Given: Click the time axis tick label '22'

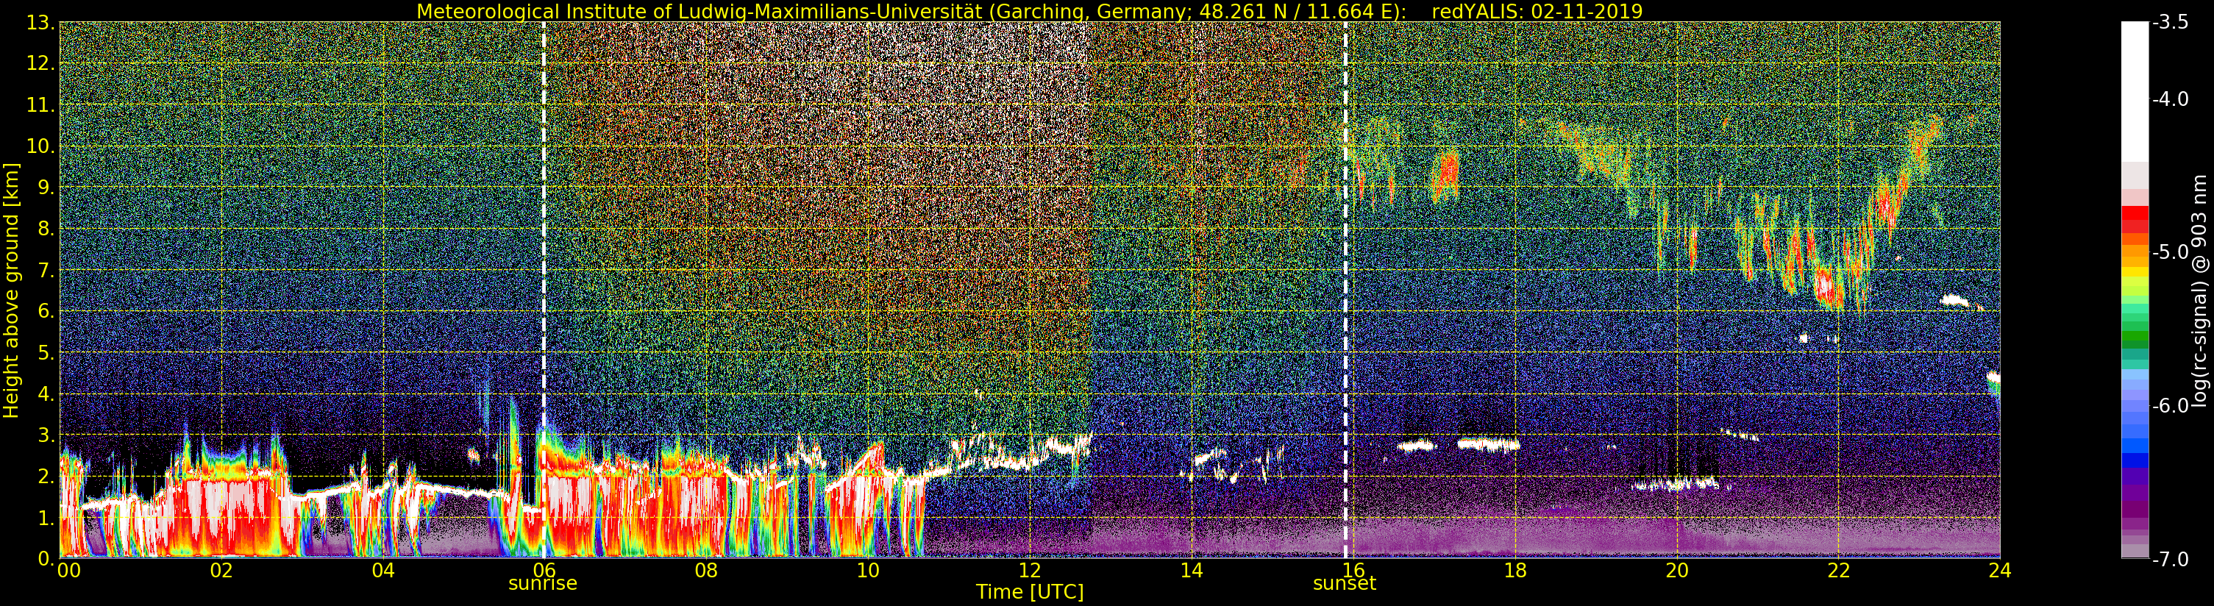Looking at the screenshot, I should click(x=1837, y=570).
